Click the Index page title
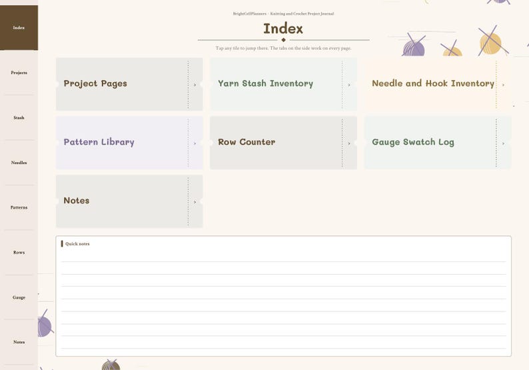The height and width of the screenshot is (370, 529). (x=283, y=29)
